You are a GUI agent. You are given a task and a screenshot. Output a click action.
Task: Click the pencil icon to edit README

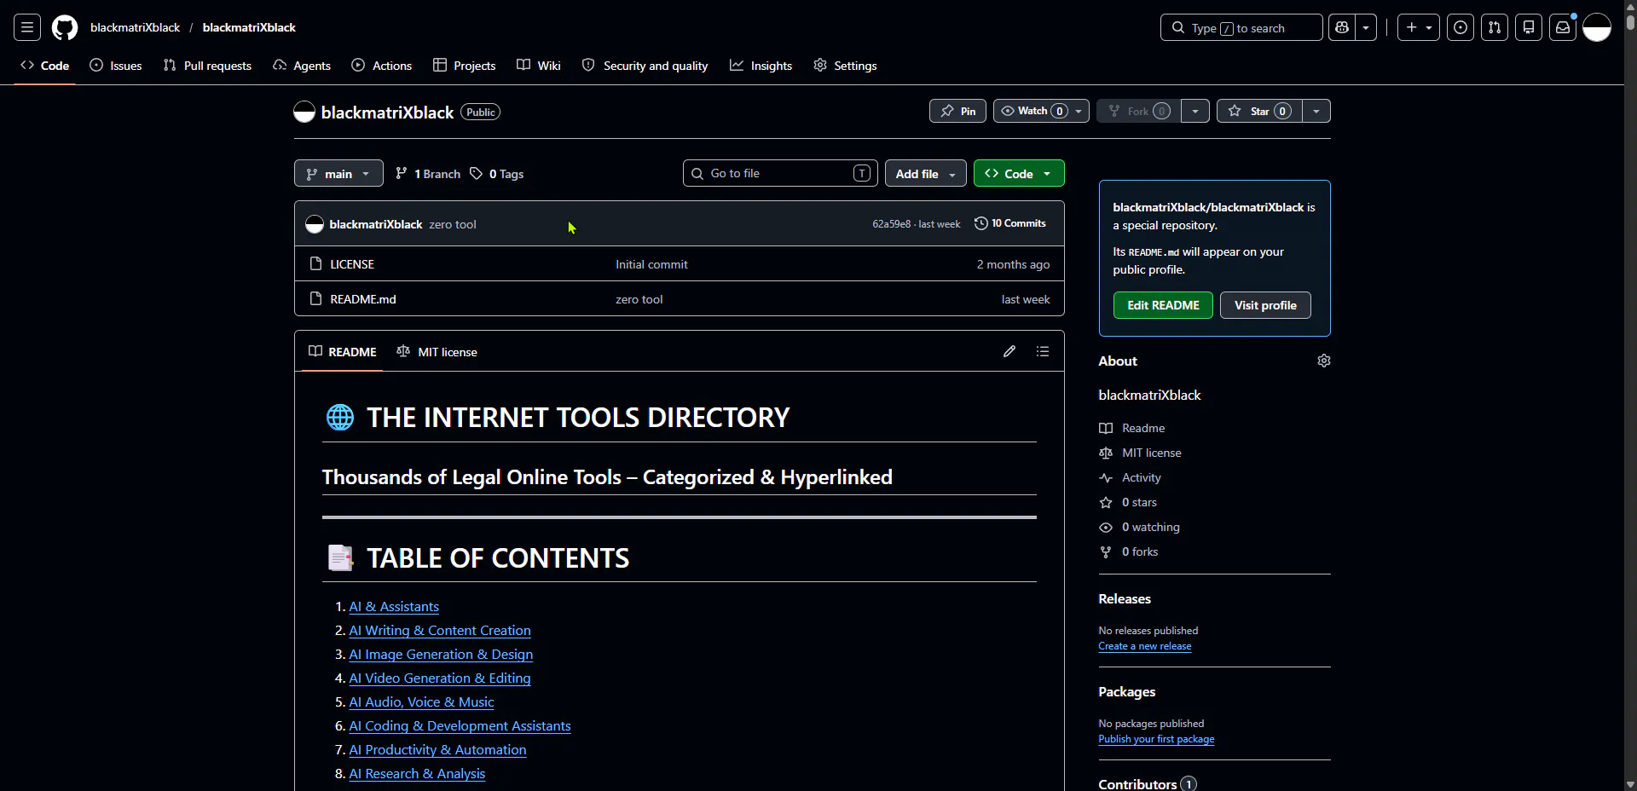pyautogui.click(x=1009, y=351)
